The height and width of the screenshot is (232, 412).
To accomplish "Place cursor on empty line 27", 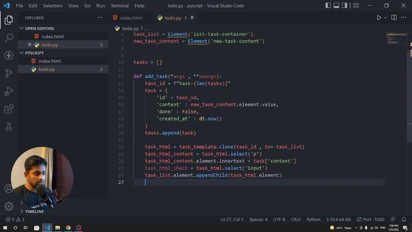I will pos(259,182).
